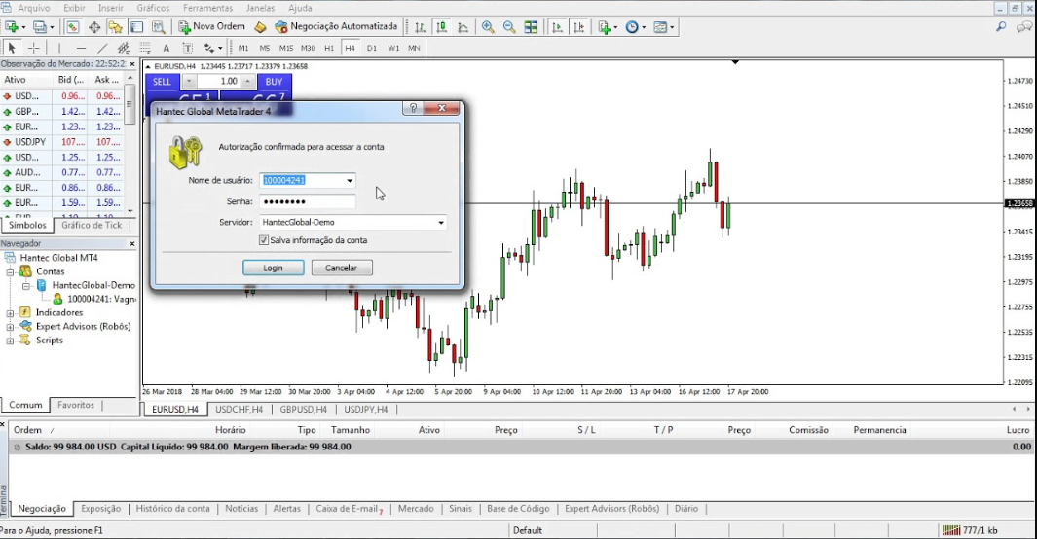
Task: Toggle the M15 timeframe button
Action: coord(285,48)
